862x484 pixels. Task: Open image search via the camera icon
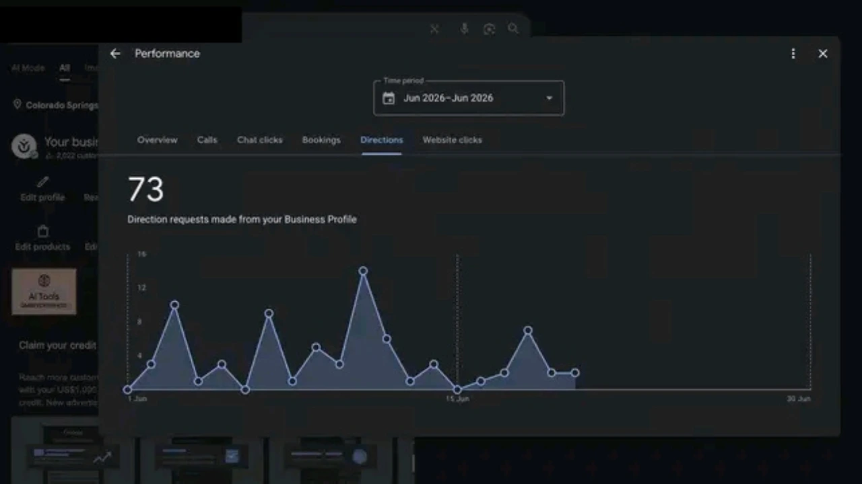(x=489, y=29)
